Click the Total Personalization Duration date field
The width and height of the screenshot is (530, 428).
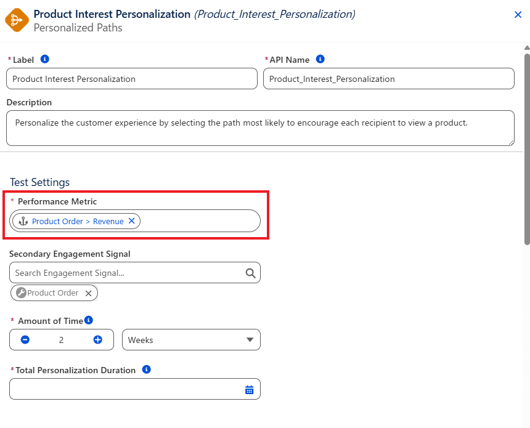point(135,389)
